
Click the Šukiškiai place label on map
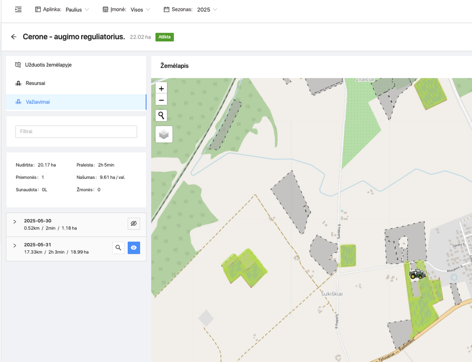point(332,294)
